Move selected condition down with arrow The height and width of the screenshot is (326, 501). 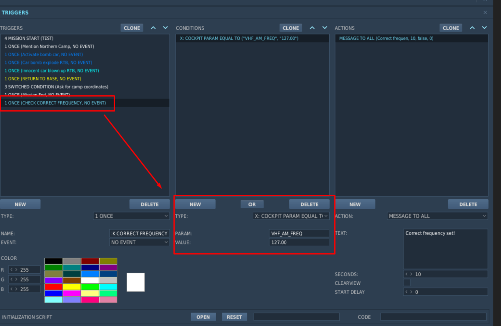tap(325, 28)
